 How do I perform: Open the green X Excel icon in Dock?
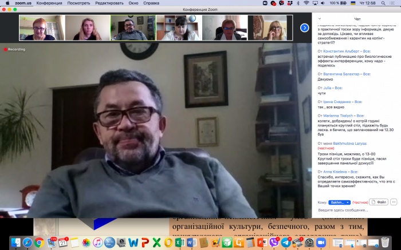tap(156, 243)
